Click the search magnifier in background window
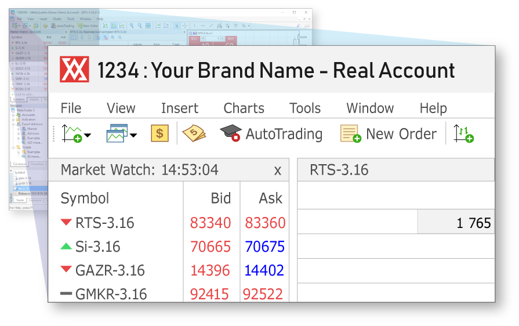The width and height of the screenshot is (519, 326). (299, 26)
